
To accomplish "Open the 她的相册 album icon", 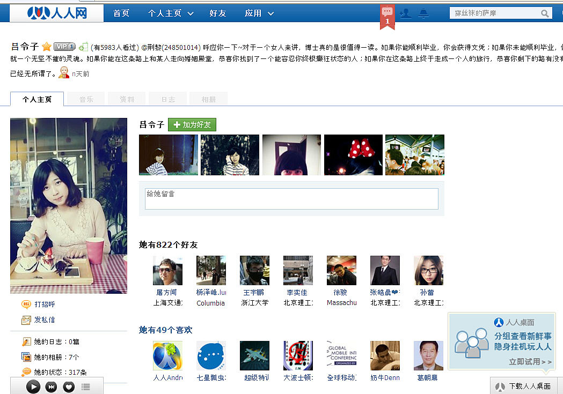I will point(26,357).
